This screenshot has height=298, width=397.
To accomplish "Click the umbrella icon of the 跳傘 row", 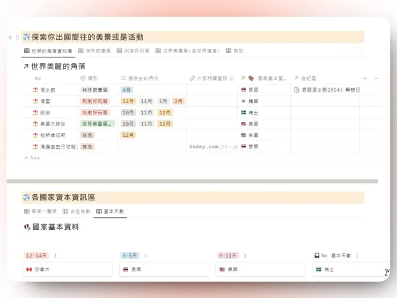I will click(35, 113).
